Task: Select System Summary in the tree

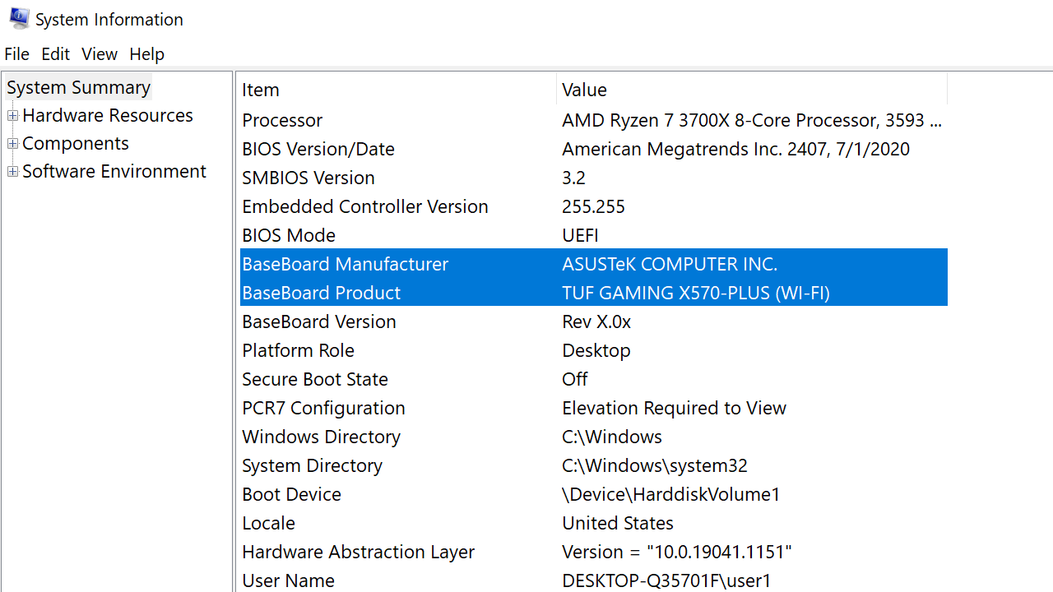Action: [78, 87]
